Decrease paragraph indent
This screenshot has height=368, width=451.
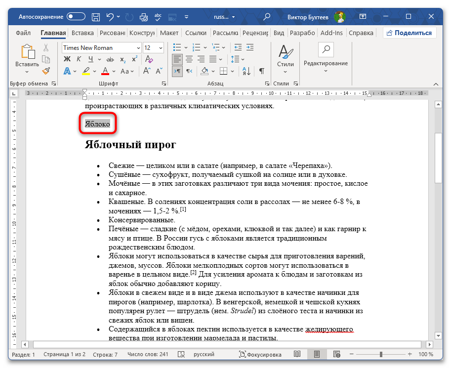click(x=238, y=47)
